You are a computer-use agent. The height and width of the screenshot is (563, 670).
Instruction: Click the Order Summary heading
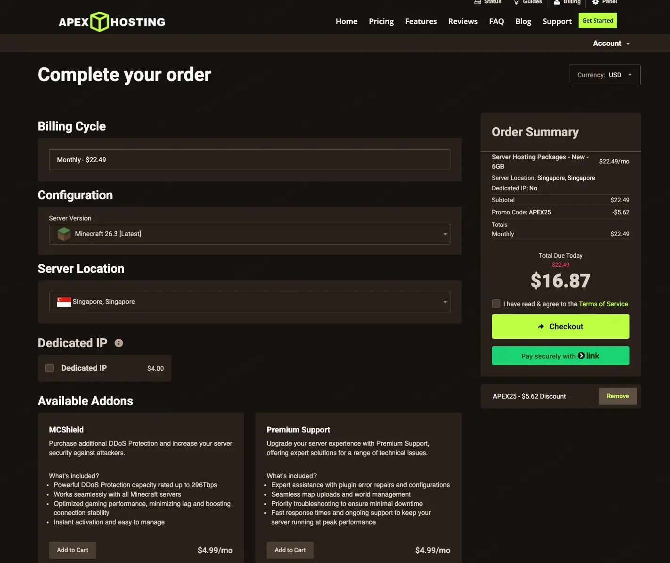535,132
